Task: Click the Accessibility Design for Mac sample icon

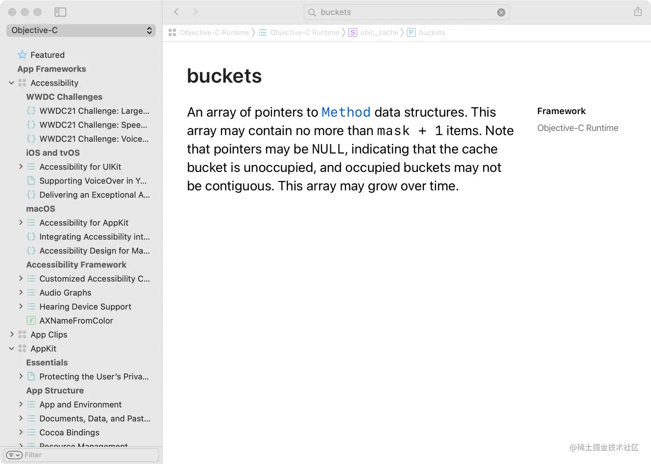Action: click(x=31, y=251)
